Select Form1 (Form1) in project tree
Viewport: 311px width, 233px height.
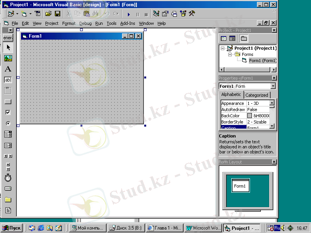click(263, 61)
